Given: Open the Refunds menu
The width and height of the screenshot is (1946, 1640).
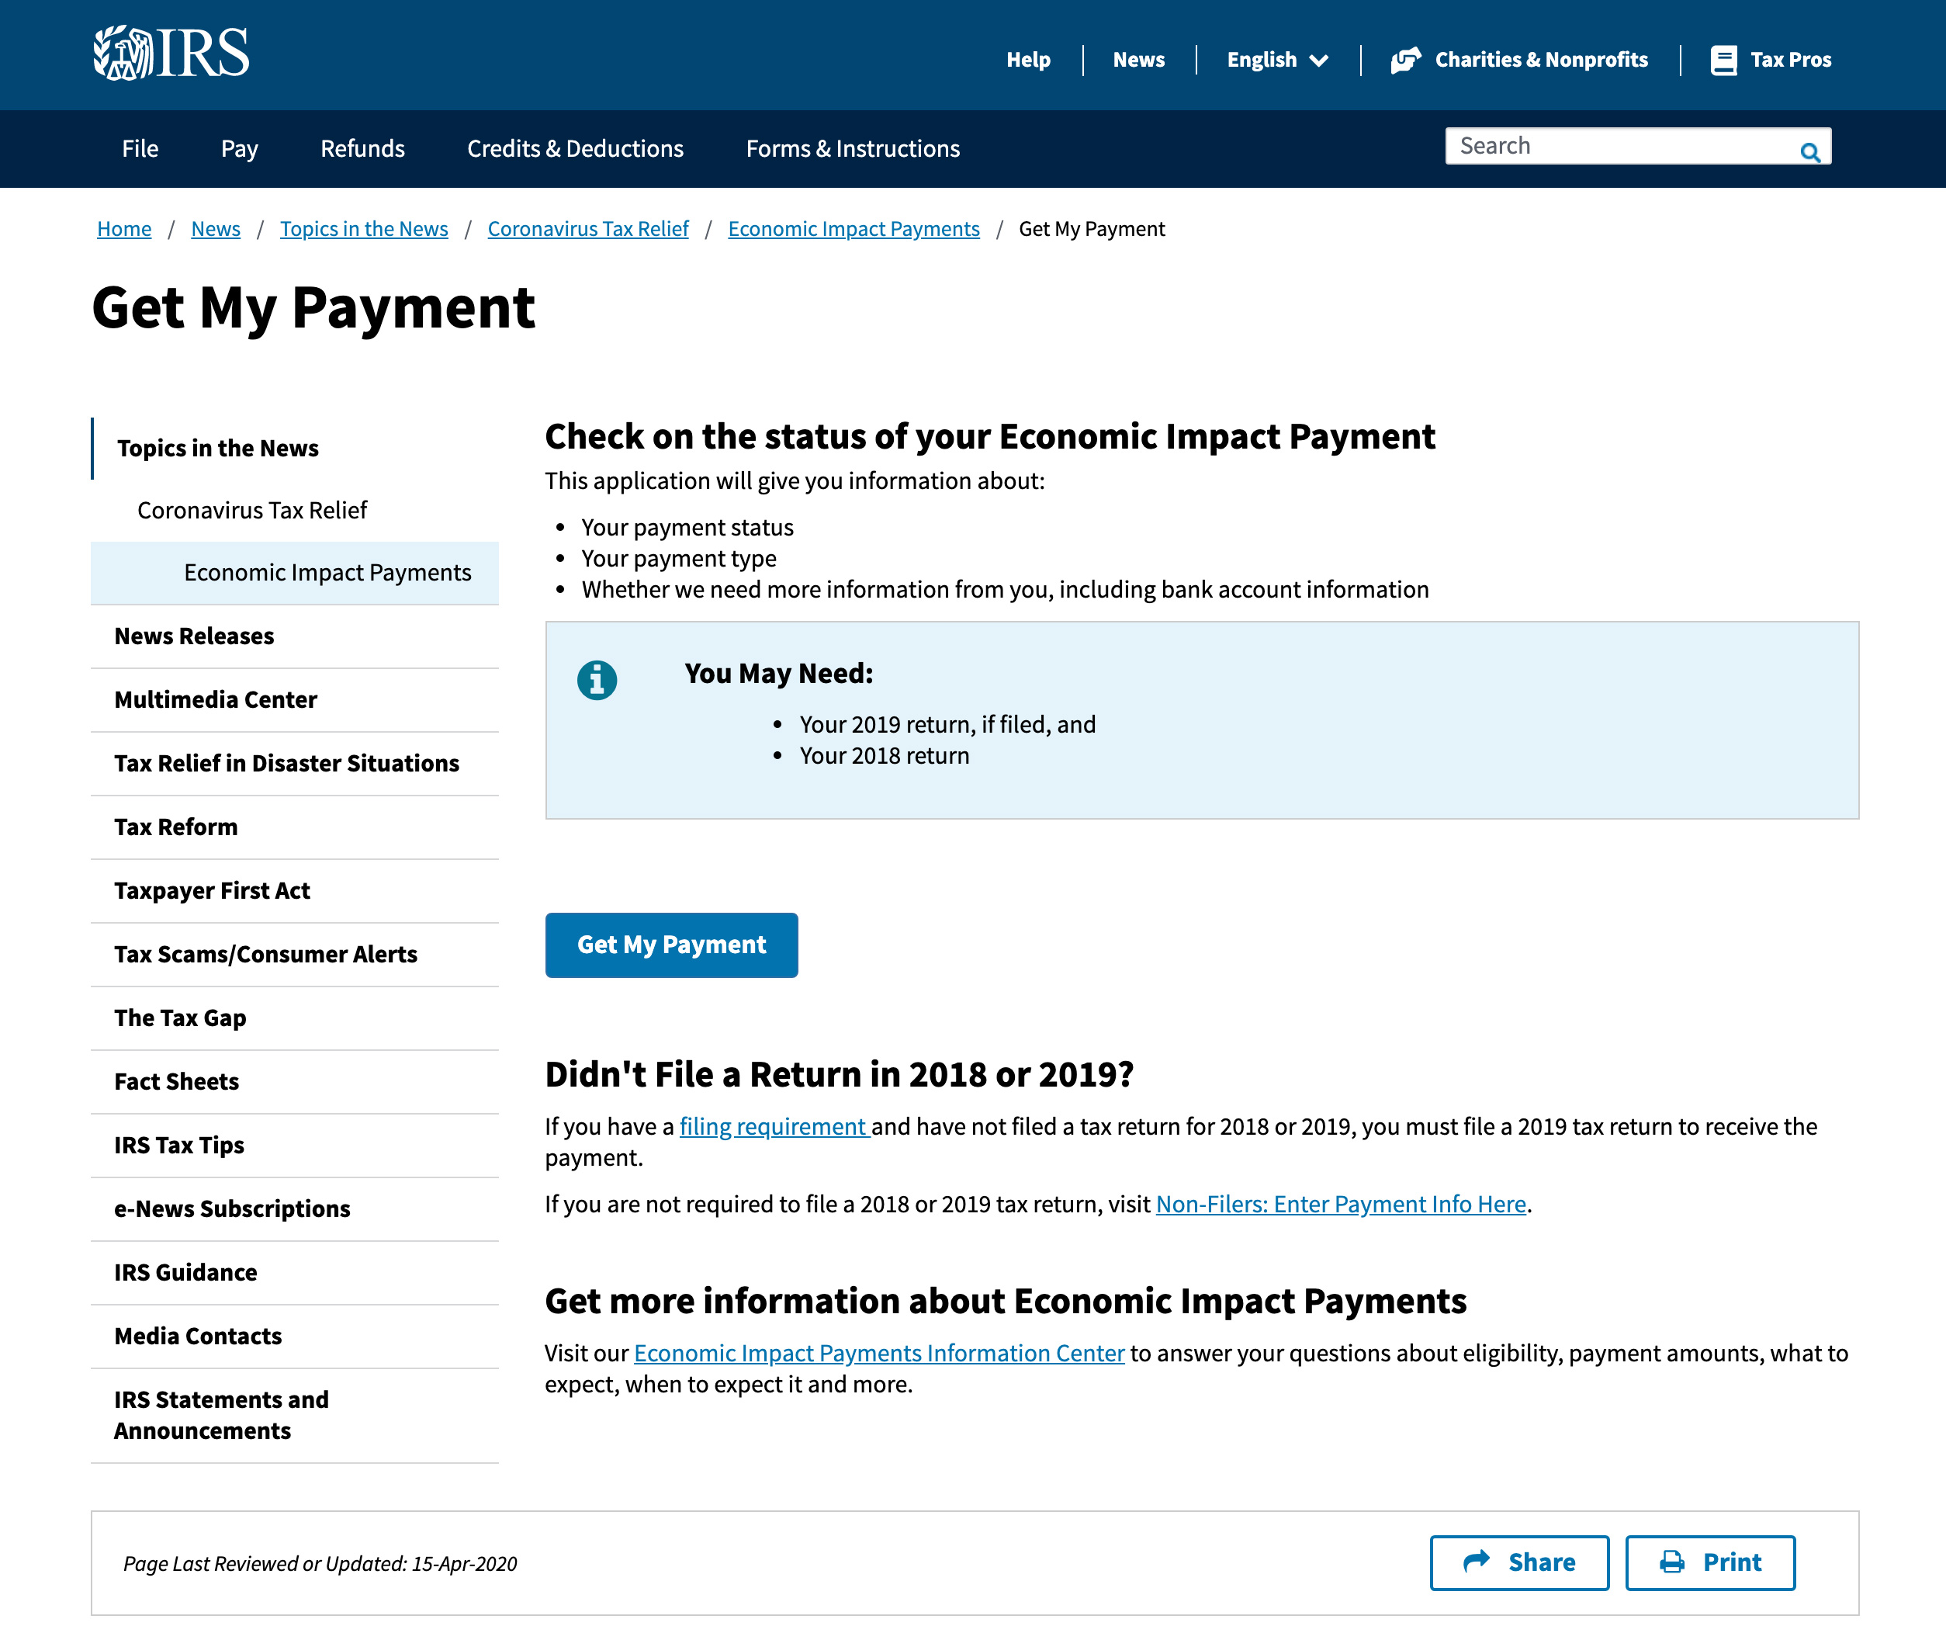Looking at the screenshot, I should pyautogui.click(x=362, y=149).
